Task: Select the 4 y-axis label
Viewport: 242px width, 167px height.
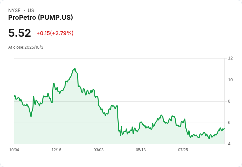Action: [229, 144]
